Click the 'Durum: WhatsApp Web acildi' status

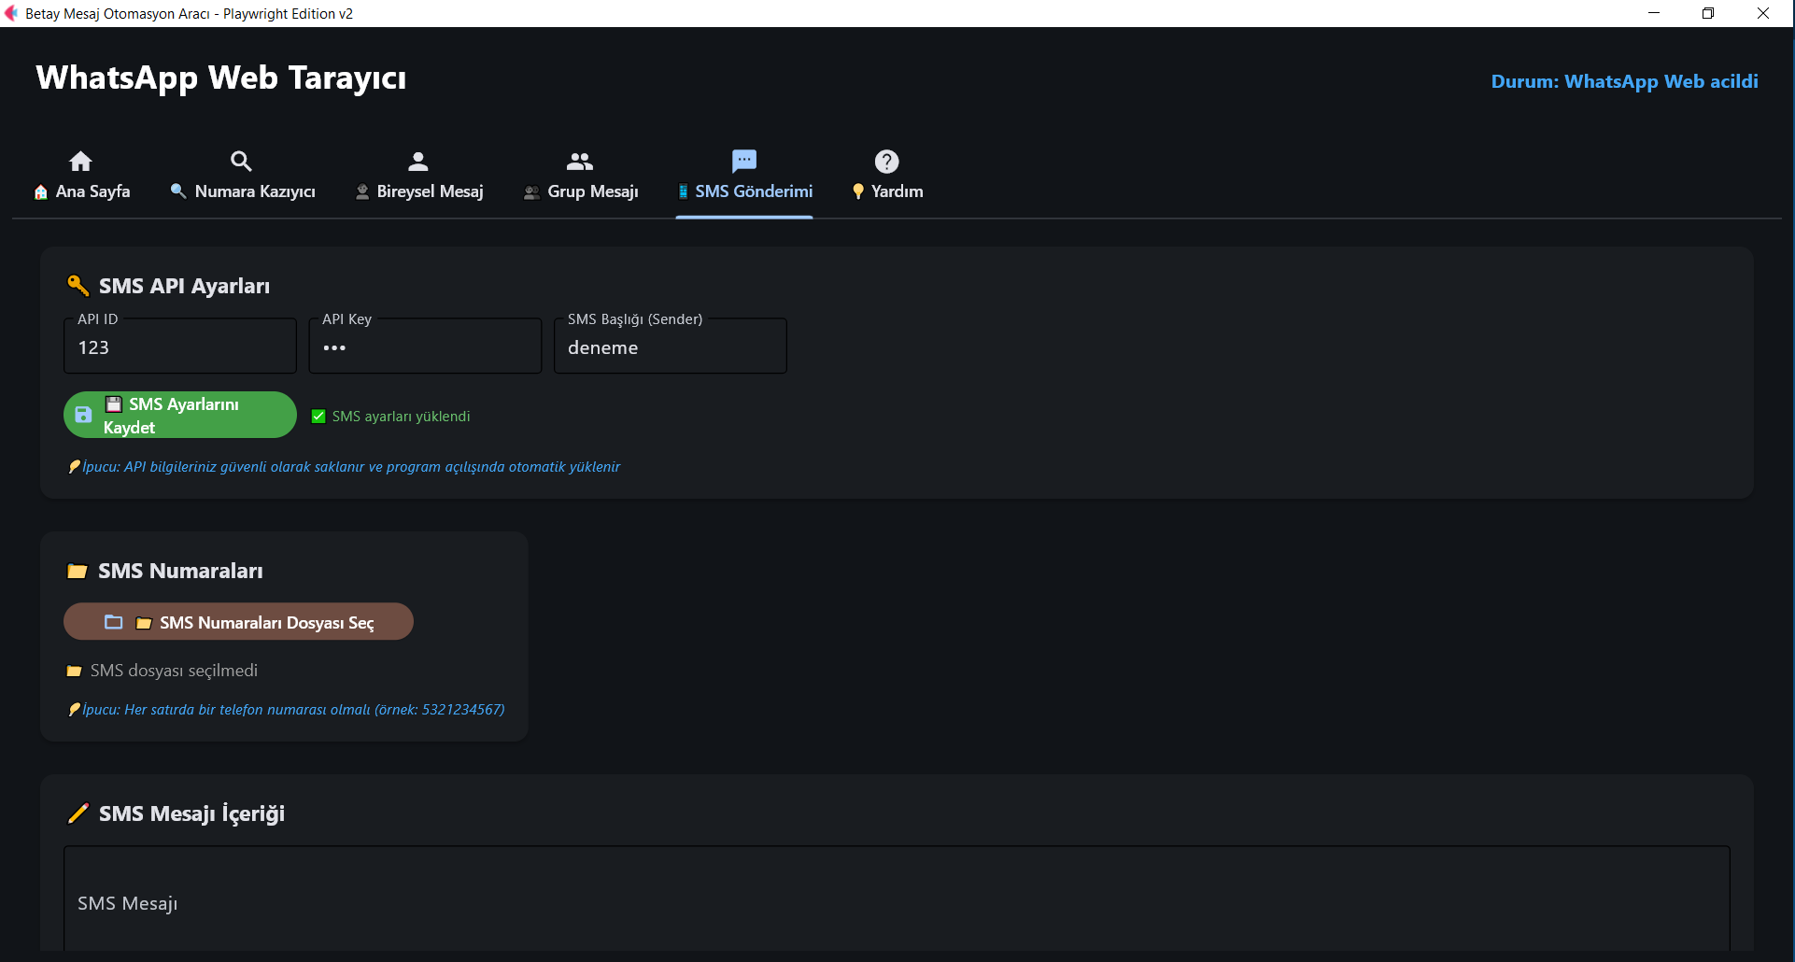point(1624,81)
